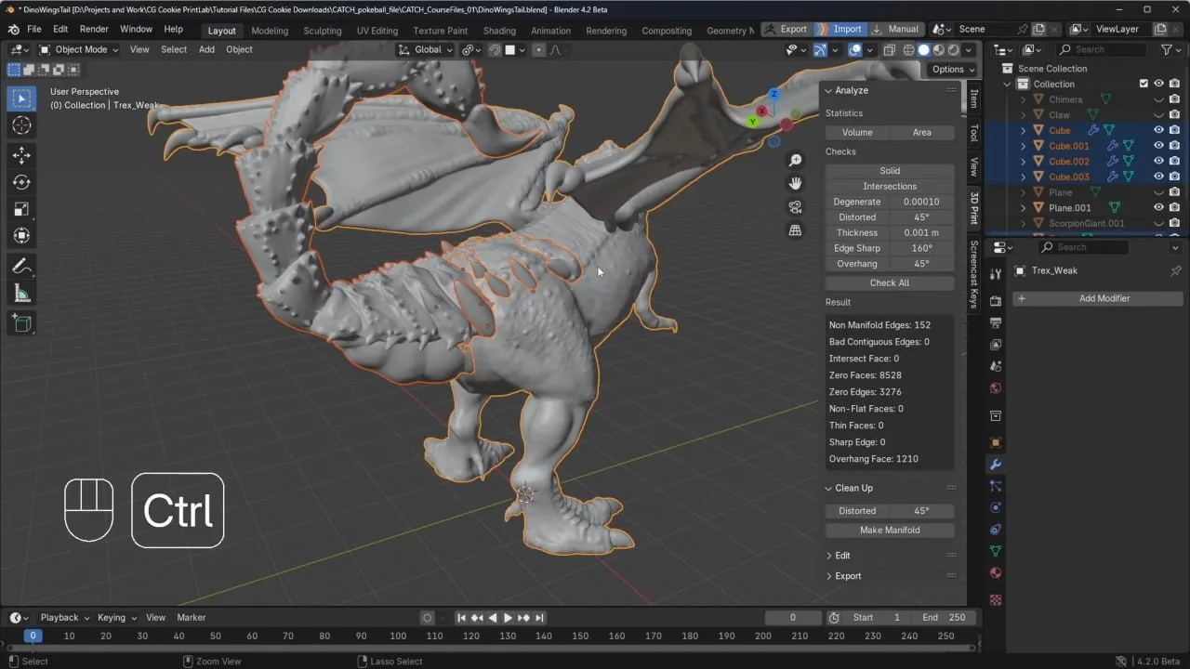Expand the Cube.001 tree item
The width and height of the screenshot is (1190, 669).
(1024, 146)
